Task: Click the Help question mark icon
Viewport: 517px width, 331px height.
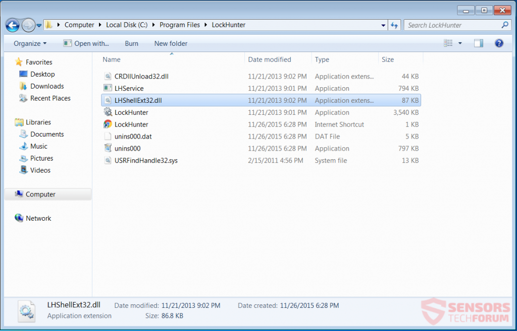Action: (499, 43)
